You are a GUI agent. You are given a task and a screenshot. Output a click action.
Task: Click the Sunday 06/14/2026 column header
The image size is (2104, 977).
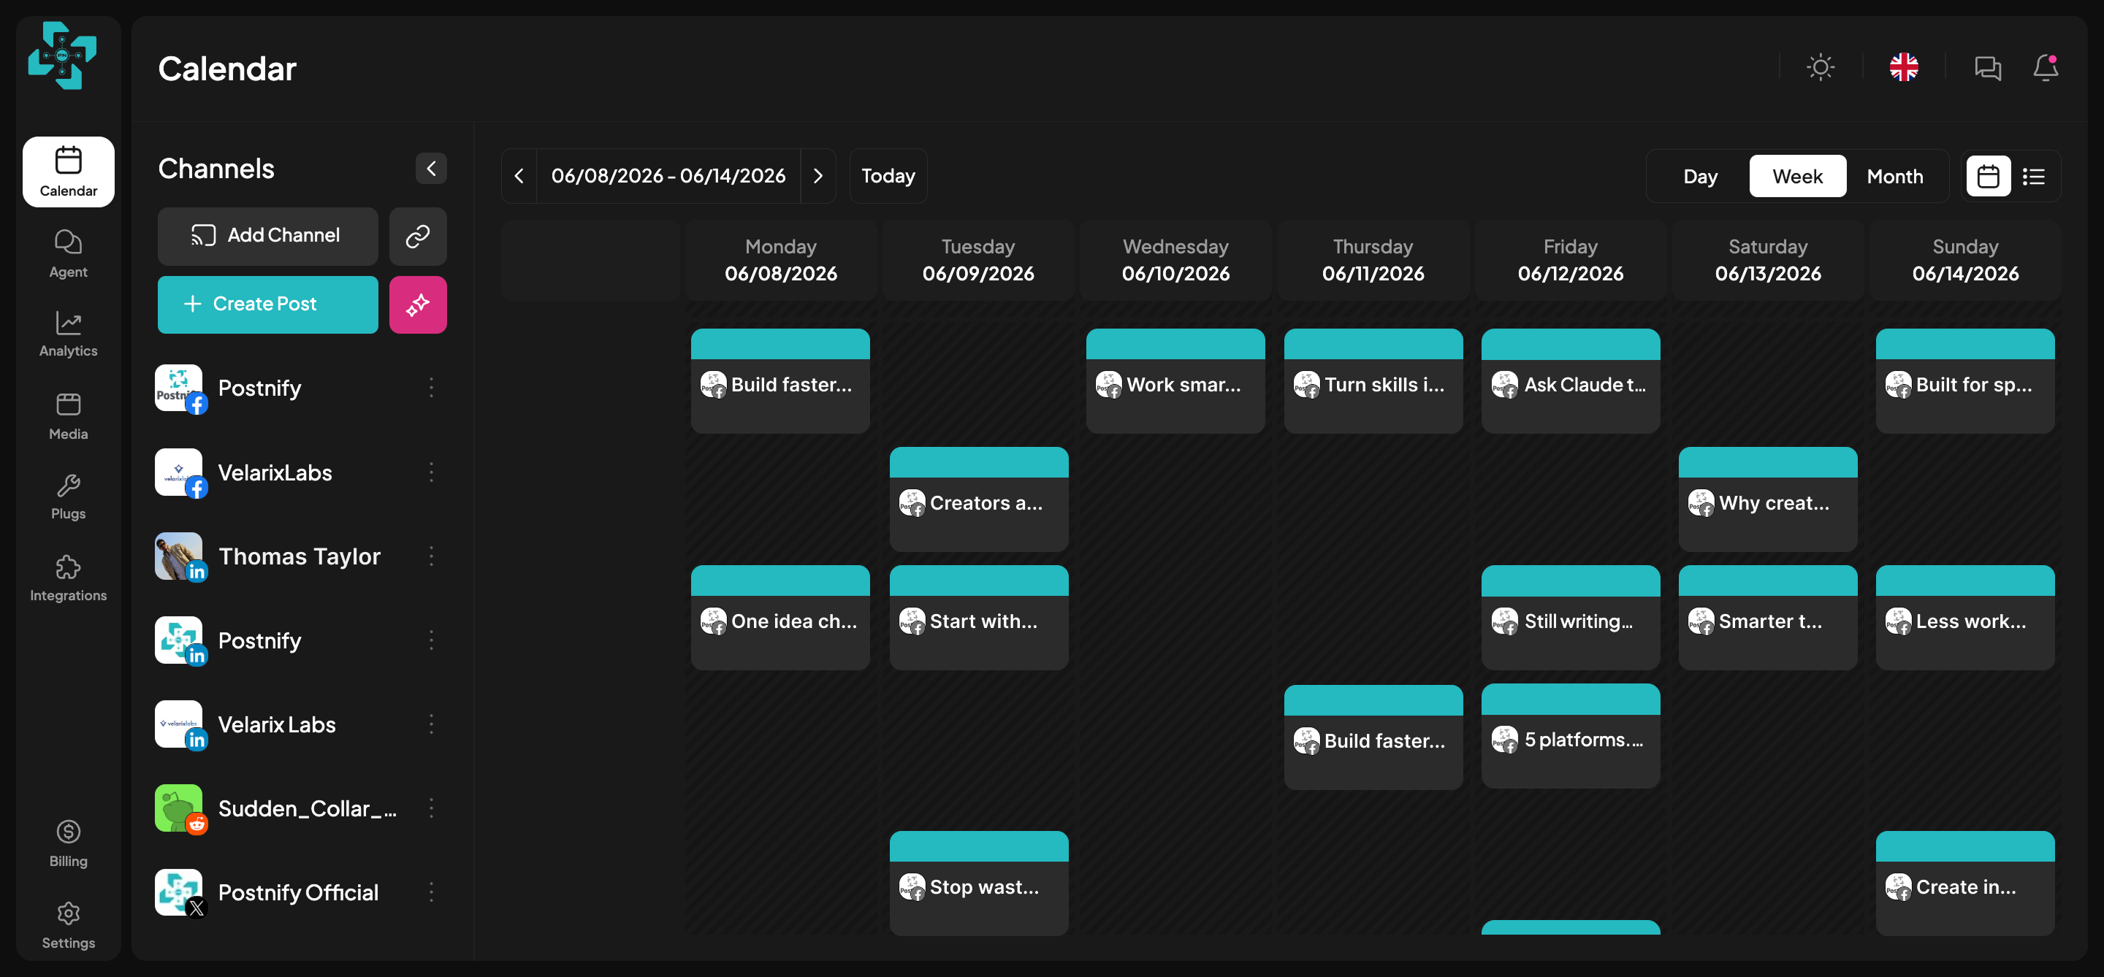pyautogui.click(x=1965, y=261)
